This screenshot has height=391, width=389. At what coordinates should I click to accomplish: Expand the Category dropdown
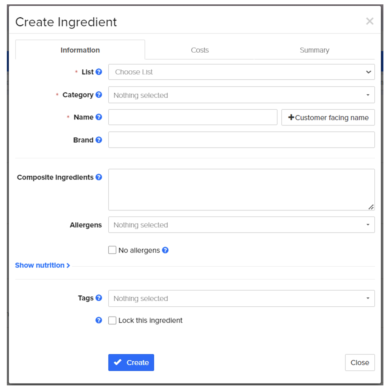click(241, 95)
